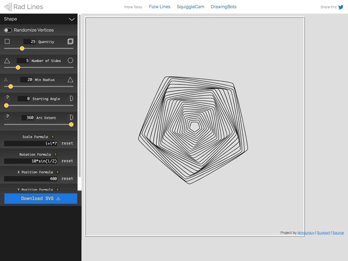Open the Scale Formula help question mark
The height and width of the screenshot is (261, 348).
pos(53,137)
